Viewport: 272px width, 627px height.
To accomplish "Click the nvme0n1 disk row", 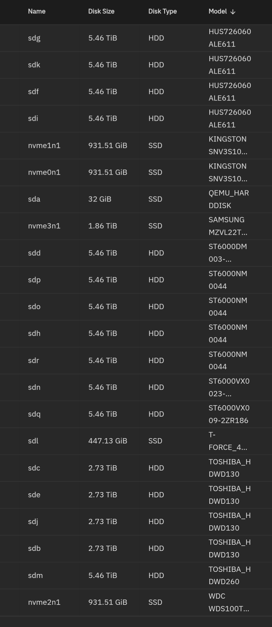I will tap(44, 172).
